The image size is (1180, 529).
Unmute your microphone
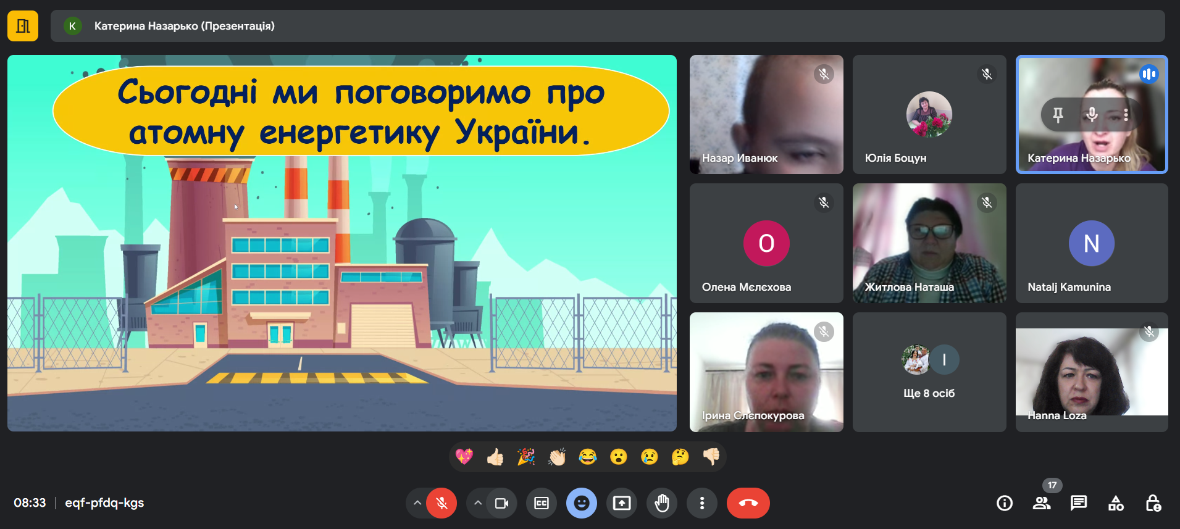[441, 504]
